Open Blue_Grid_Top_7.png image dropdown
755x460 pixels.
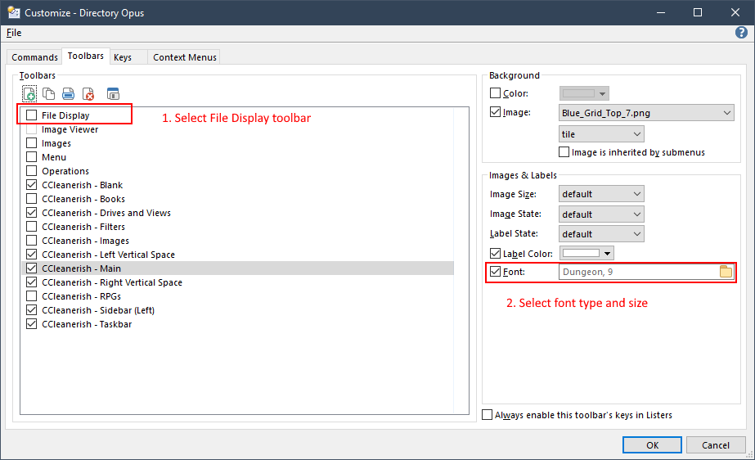point(646,113)
